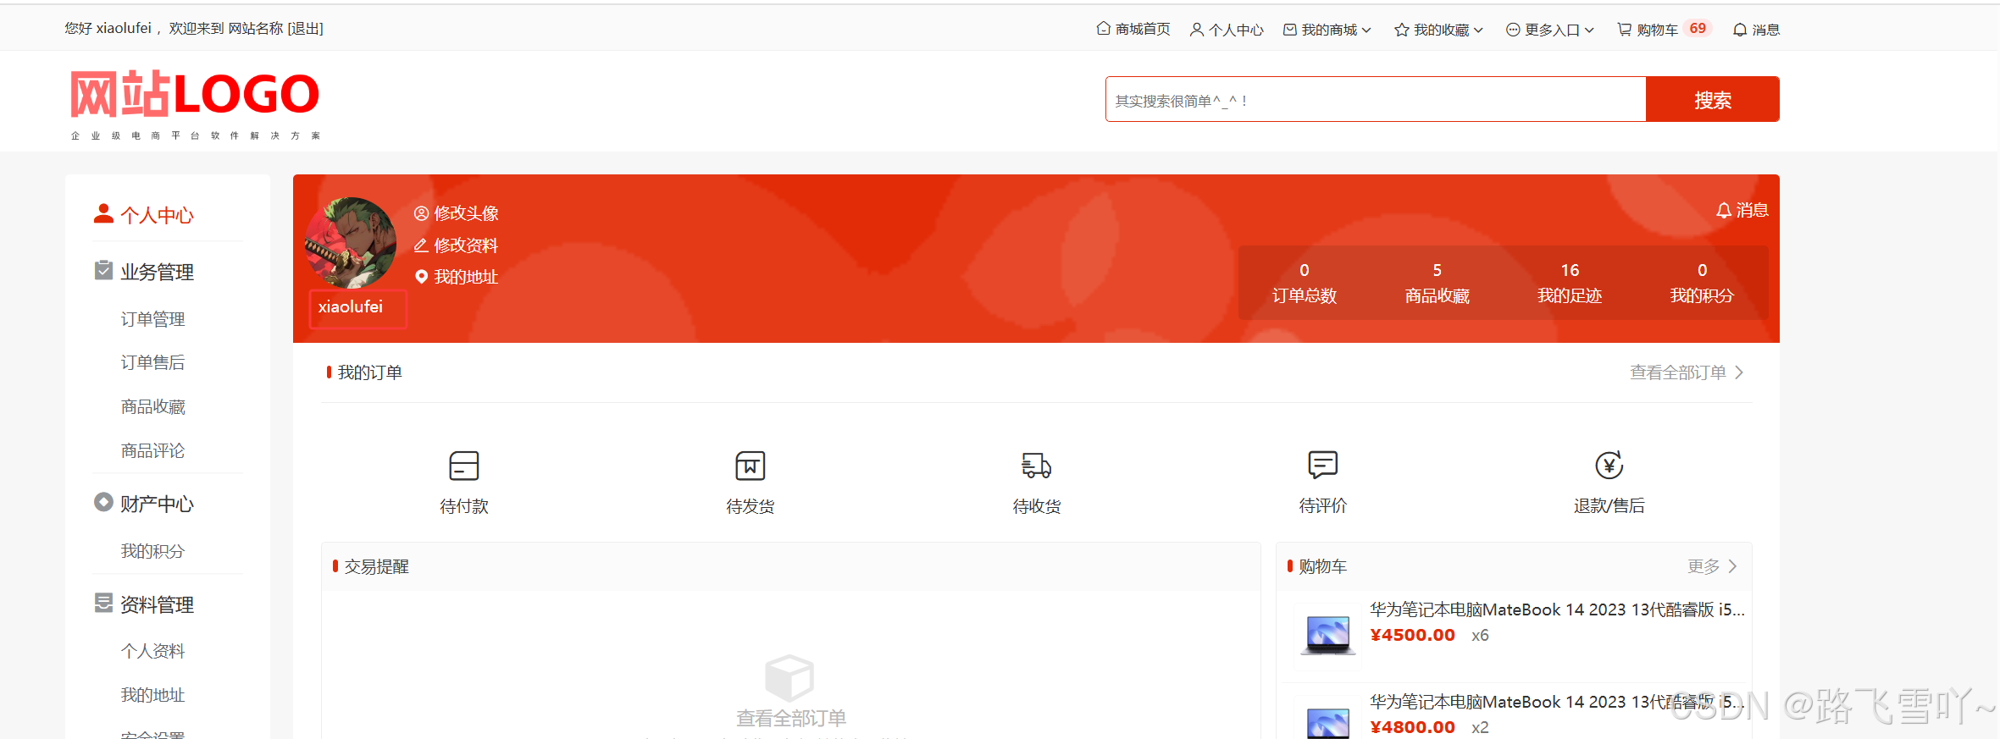
Task: Expand the 我的收藏 dropdown arrow
Action: tap(1478, 30)
